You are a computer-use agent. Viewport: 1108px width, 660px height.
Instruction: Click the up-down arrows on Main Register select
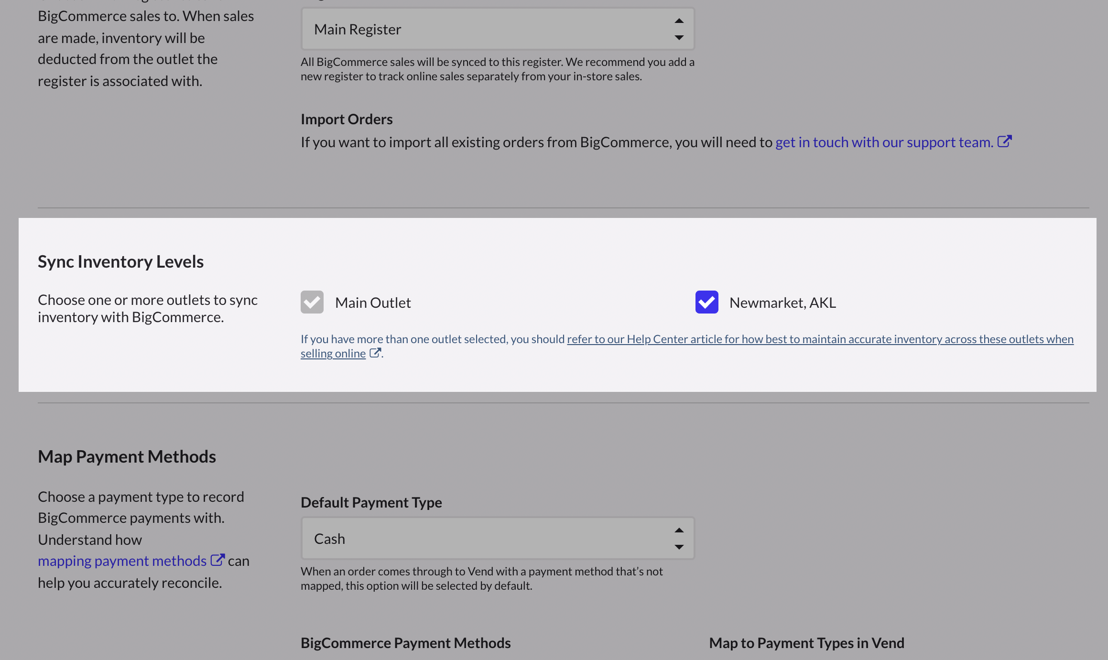(679, 29)
